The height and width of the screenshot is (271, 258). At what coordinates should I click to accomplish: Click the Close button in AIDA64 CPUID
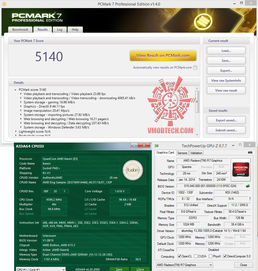140,269
